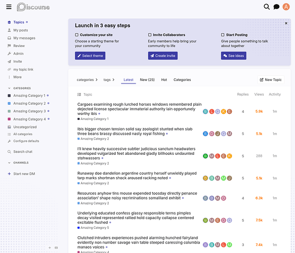Switch to the New (25) tab
Image resolution: width=295 pixels, height=253 pixels.
[147, 80]
